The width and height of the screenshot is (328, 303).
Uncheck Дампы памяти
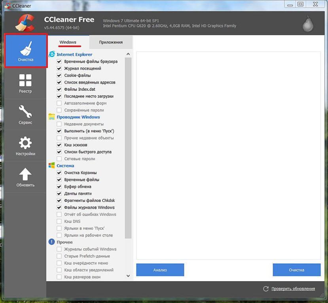pyautogui.click(x=59, y=194)
